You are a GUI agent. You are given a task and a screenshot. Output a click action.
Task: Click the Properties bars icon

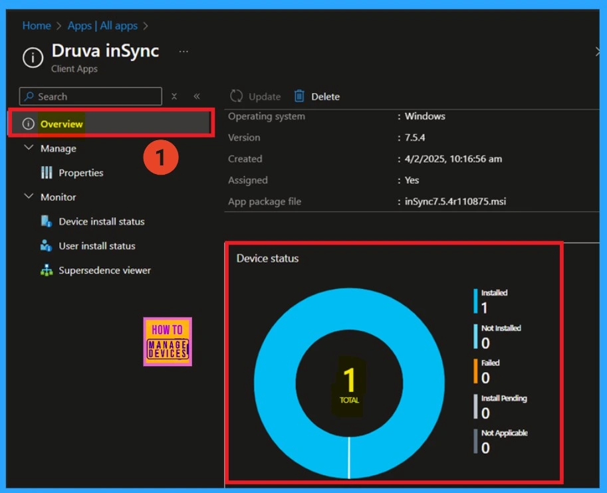click(47, 173)
